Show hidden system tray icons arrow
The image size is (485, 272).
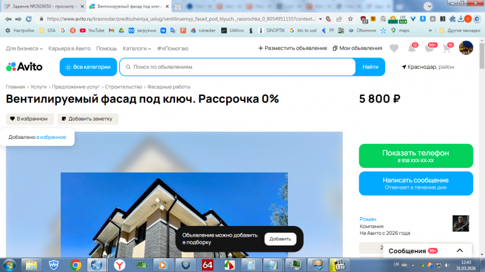(x=413, y=265)
